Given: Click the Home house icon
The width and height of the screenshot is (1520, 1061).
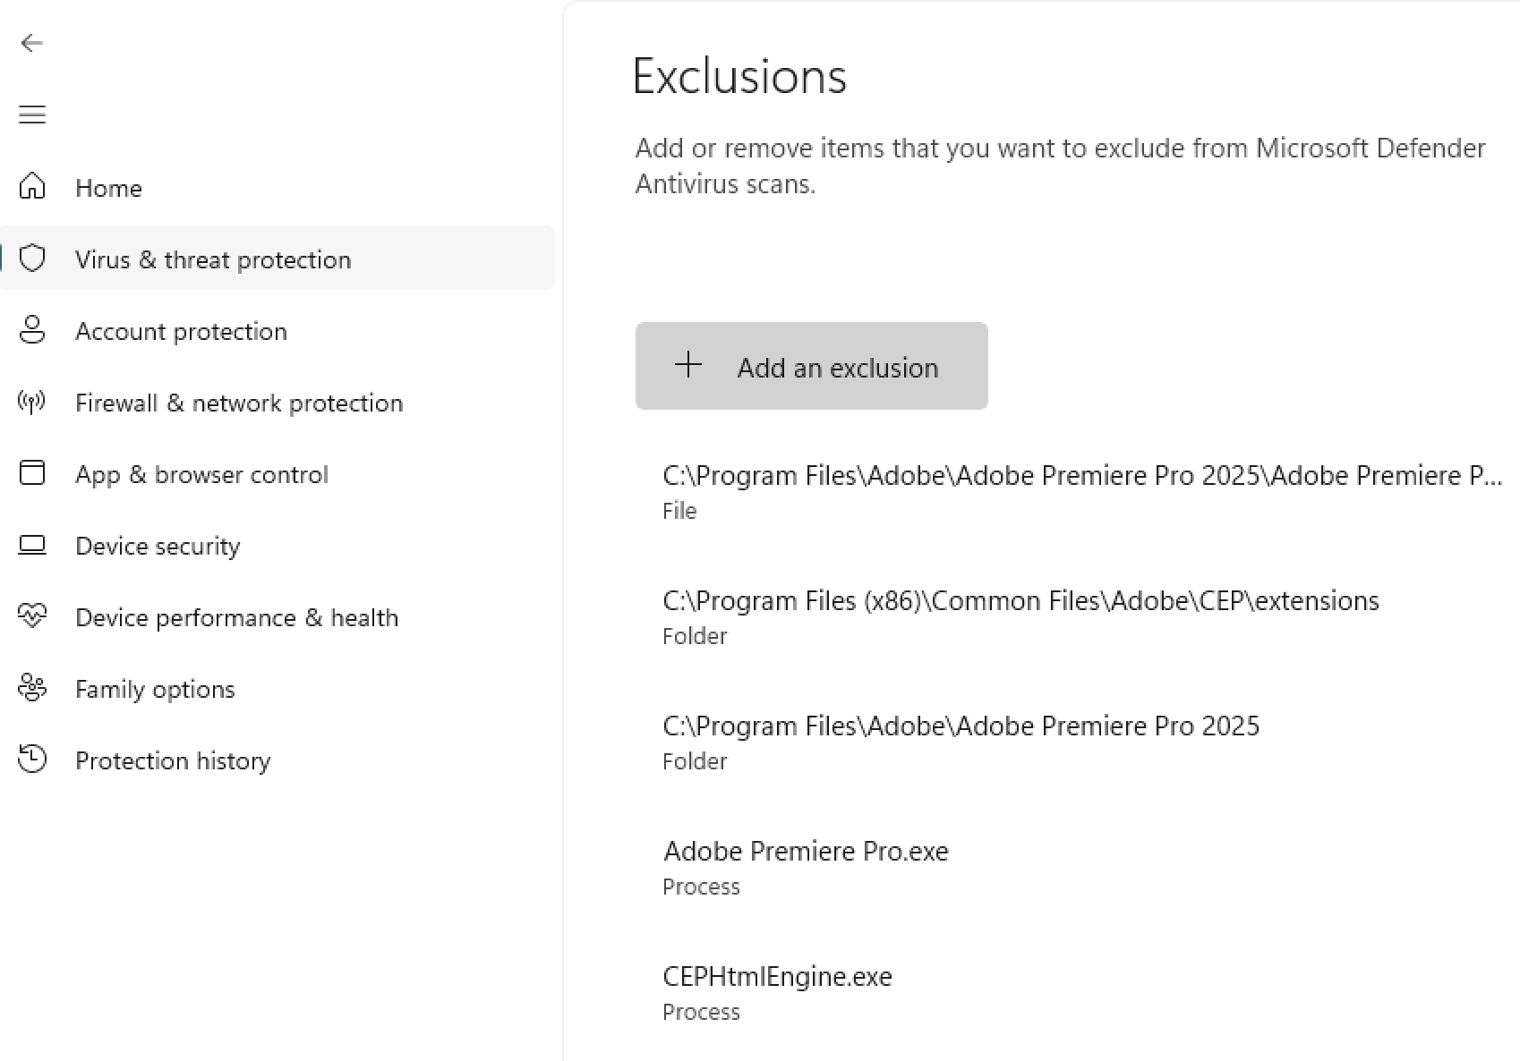Looking at the screenshot, I should click(x=32, y=187).
